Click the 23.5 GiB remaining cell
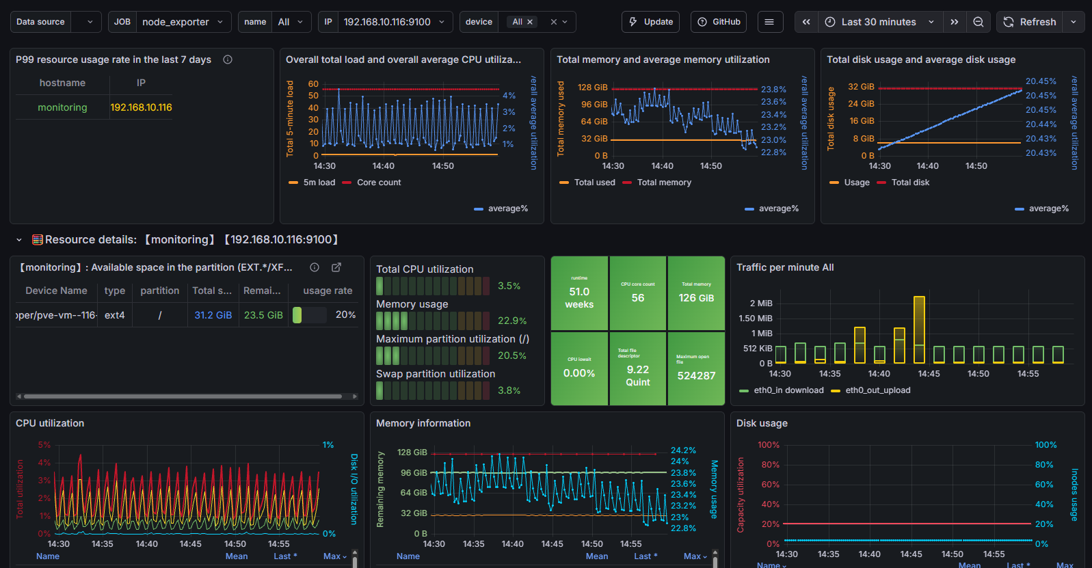Image resolution: width=1092 pixels, height=568 pixels. pyautogui.click(x=263, y=315)
